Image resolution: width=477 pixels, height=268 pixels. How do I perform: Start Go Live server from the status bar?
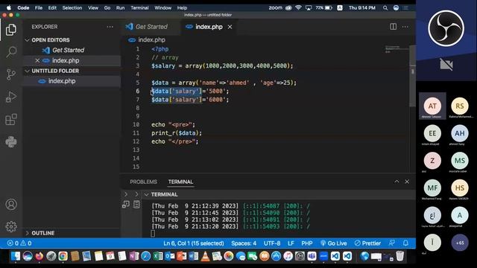coord(334,243)
